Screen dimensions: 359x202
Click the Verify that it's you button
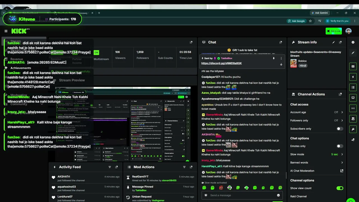point(337,21)
